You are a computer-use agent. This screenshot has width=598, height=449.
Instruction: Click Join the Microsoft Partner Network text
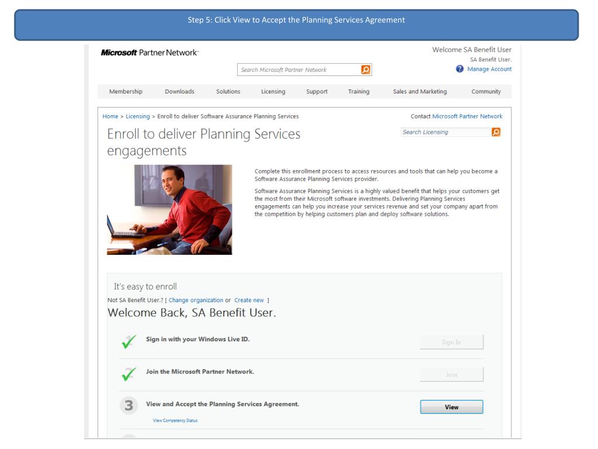(200, 371)
